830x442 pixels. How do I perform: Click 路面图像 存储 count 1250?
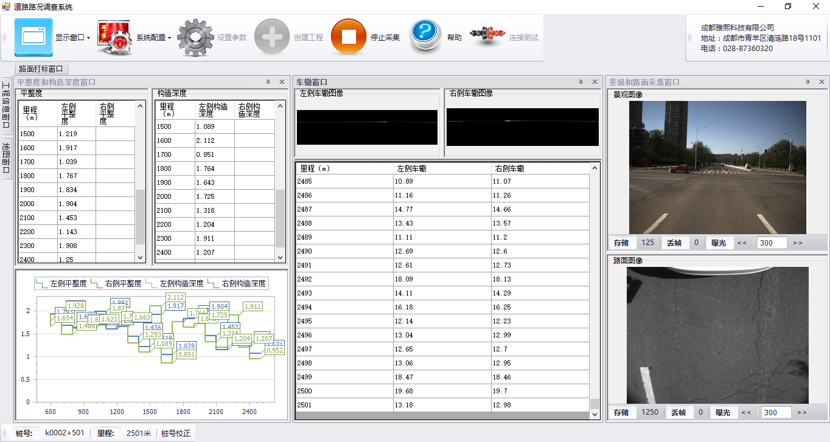pos(650,412)
